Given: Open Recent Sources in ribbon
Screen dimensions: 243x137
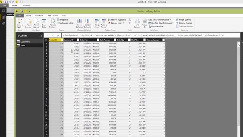Looking at the screenshot, I should click(x=36, y=23).
